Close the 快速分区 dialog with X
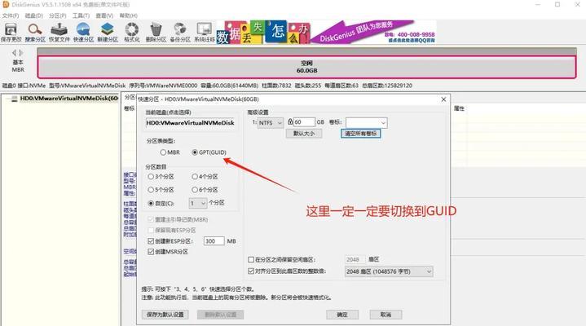586x326 pixels. 443,99
